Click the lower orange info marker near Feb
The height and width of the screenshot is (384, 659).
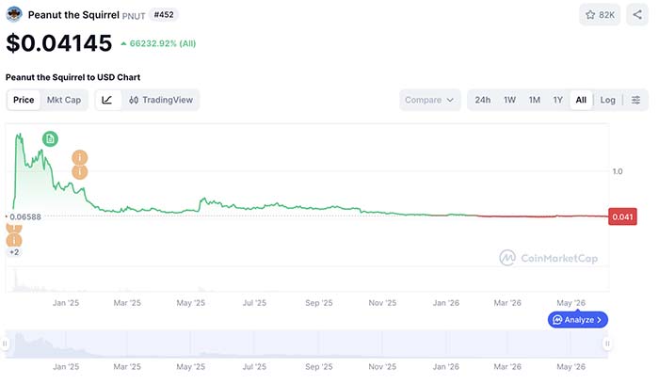[x=79, y=172]
